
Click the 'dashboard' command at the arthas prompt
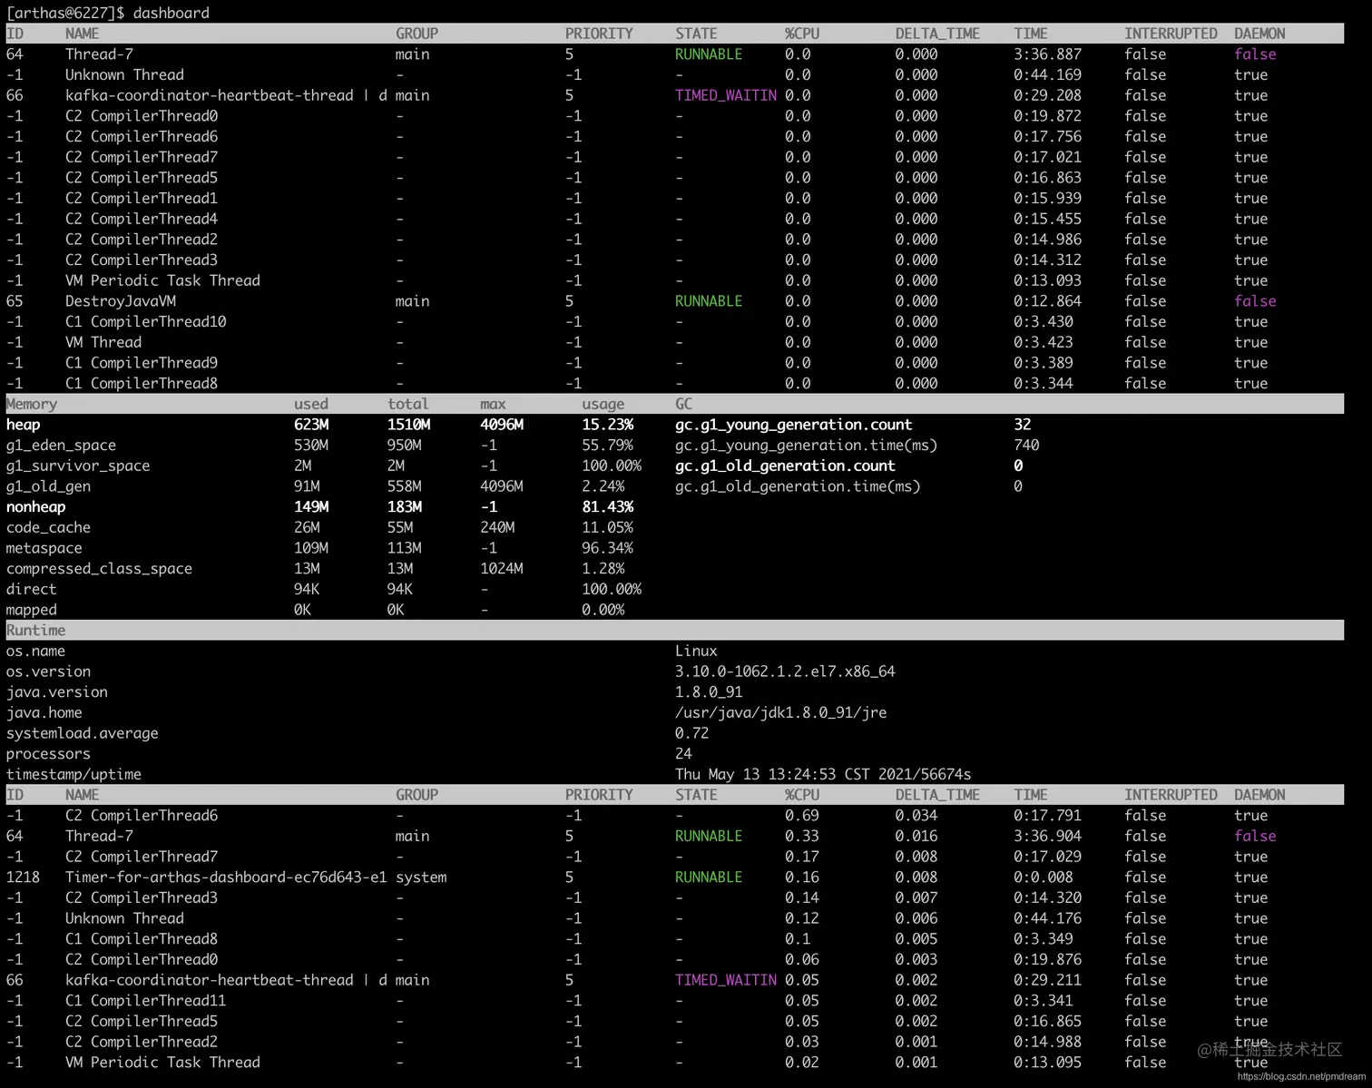tap(171, 13)
